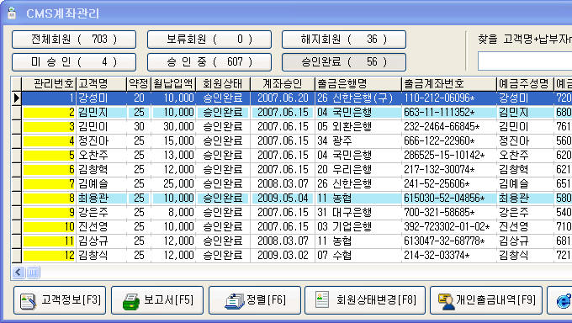Filter by 해지회원 (36) button

coord(344,40)
